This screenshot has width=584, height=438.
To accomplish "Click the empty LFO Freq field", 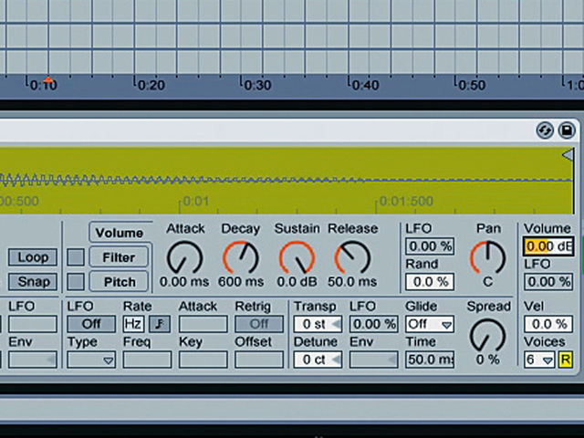I will (x=148, y=360).
